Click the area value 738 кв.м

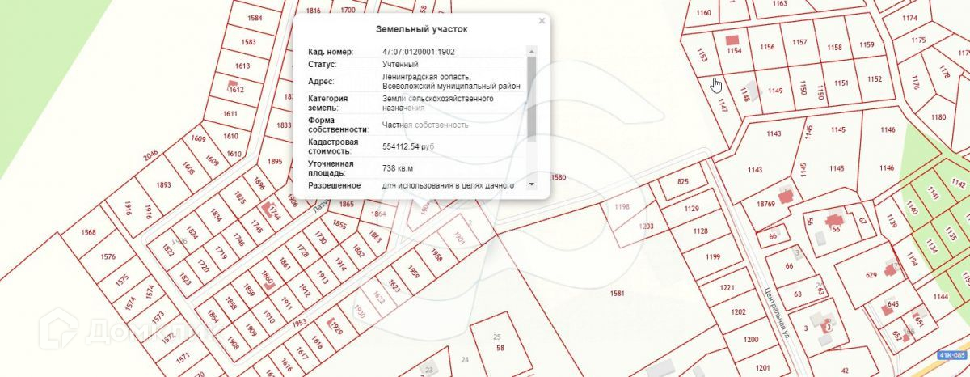tap(398, 168)
